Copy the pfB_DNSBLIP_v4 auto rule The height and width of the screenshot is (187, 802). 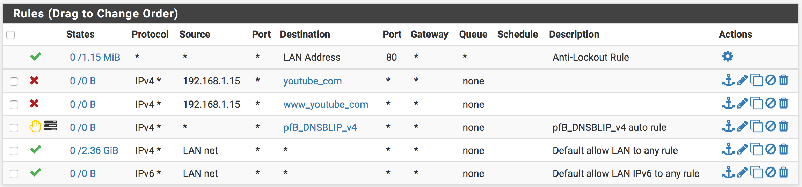(756, 126)
